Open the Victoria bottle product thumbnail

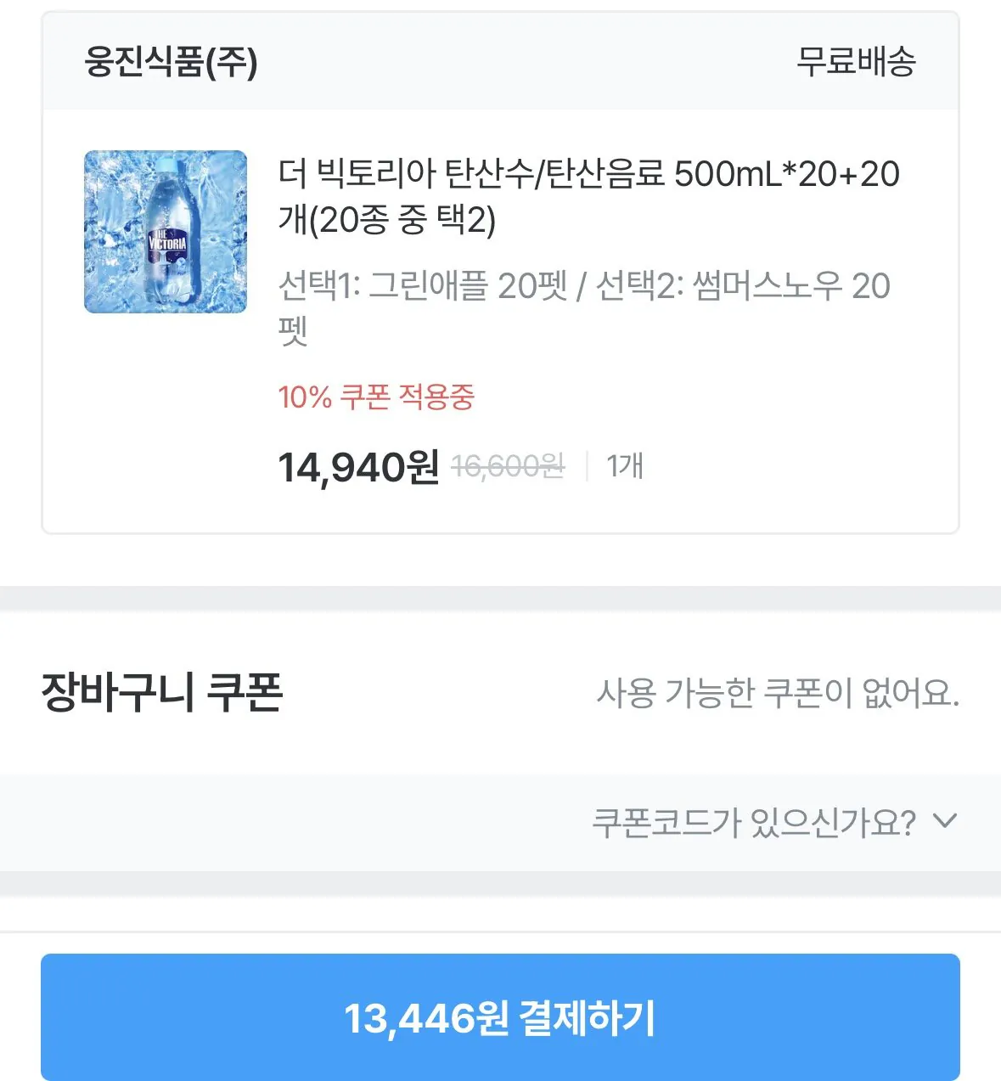166,232
